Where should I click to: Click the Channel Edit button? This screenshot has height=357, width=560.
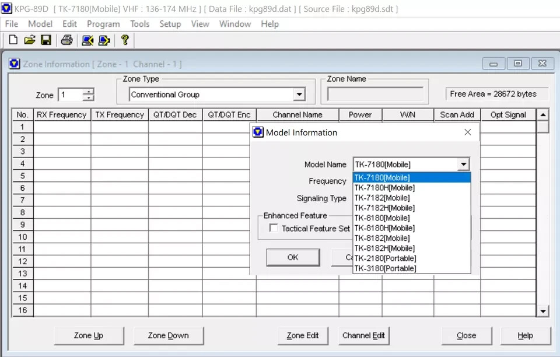pos(363,335)
